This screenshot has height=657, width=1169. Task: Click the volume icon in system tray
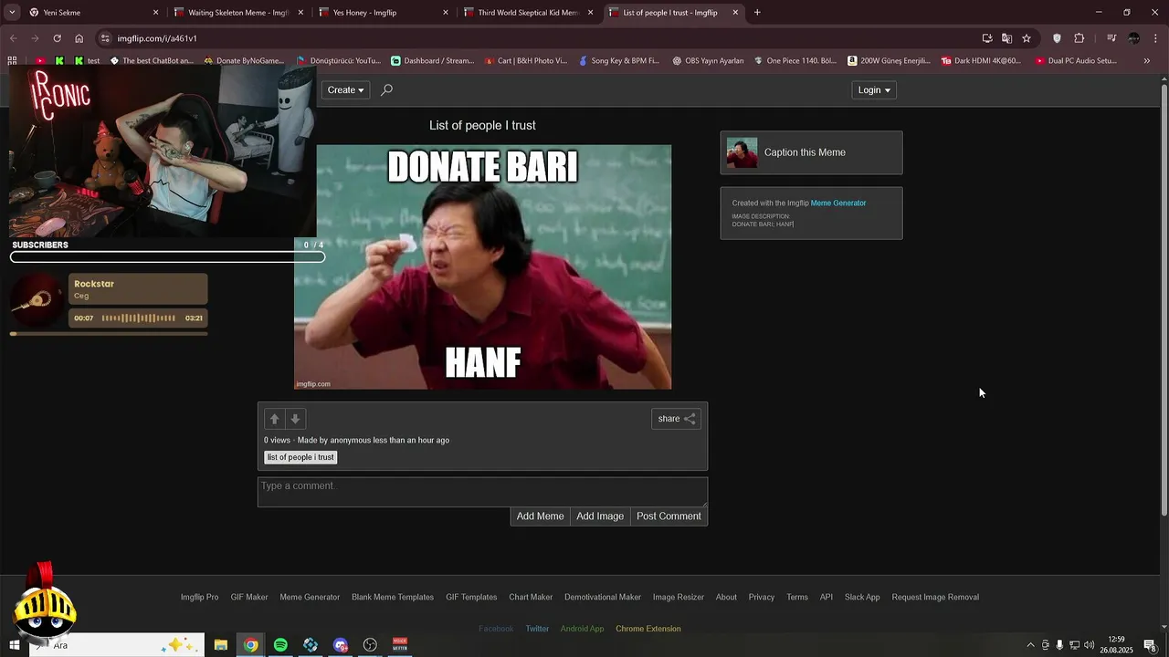[1089, 645]
